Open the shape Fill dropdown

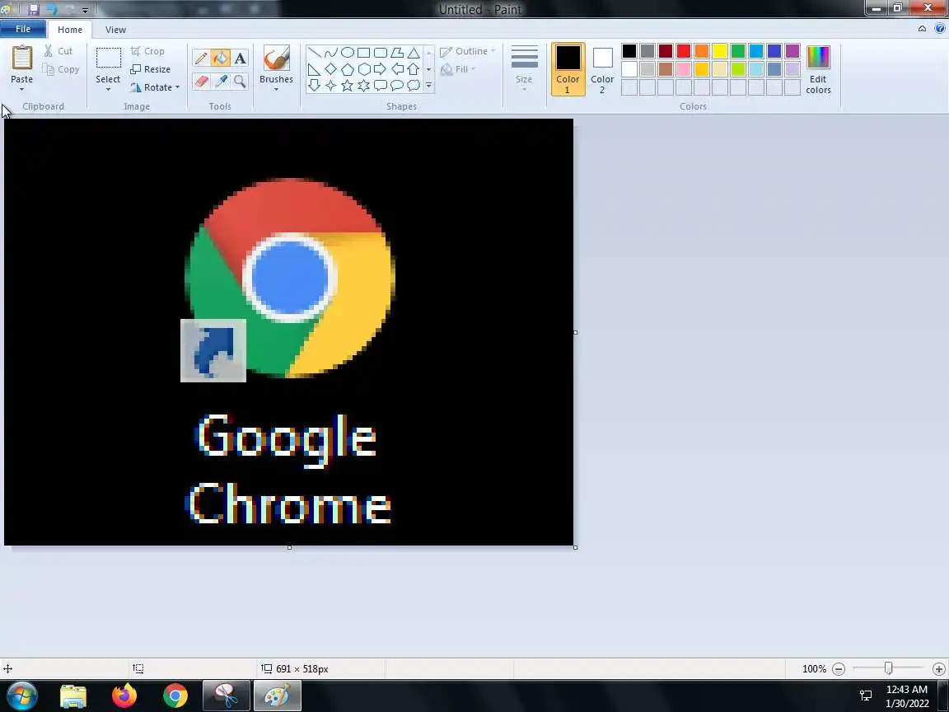(458, 69)
